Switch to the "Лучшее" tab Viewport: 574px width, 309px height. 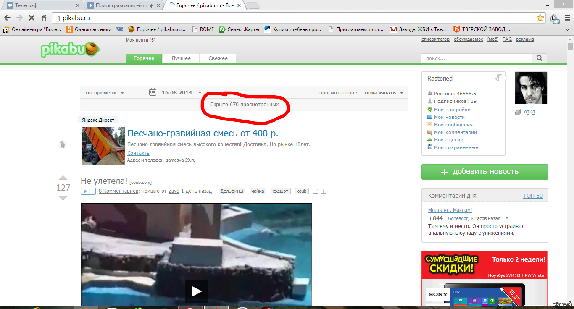coord(181,58)
